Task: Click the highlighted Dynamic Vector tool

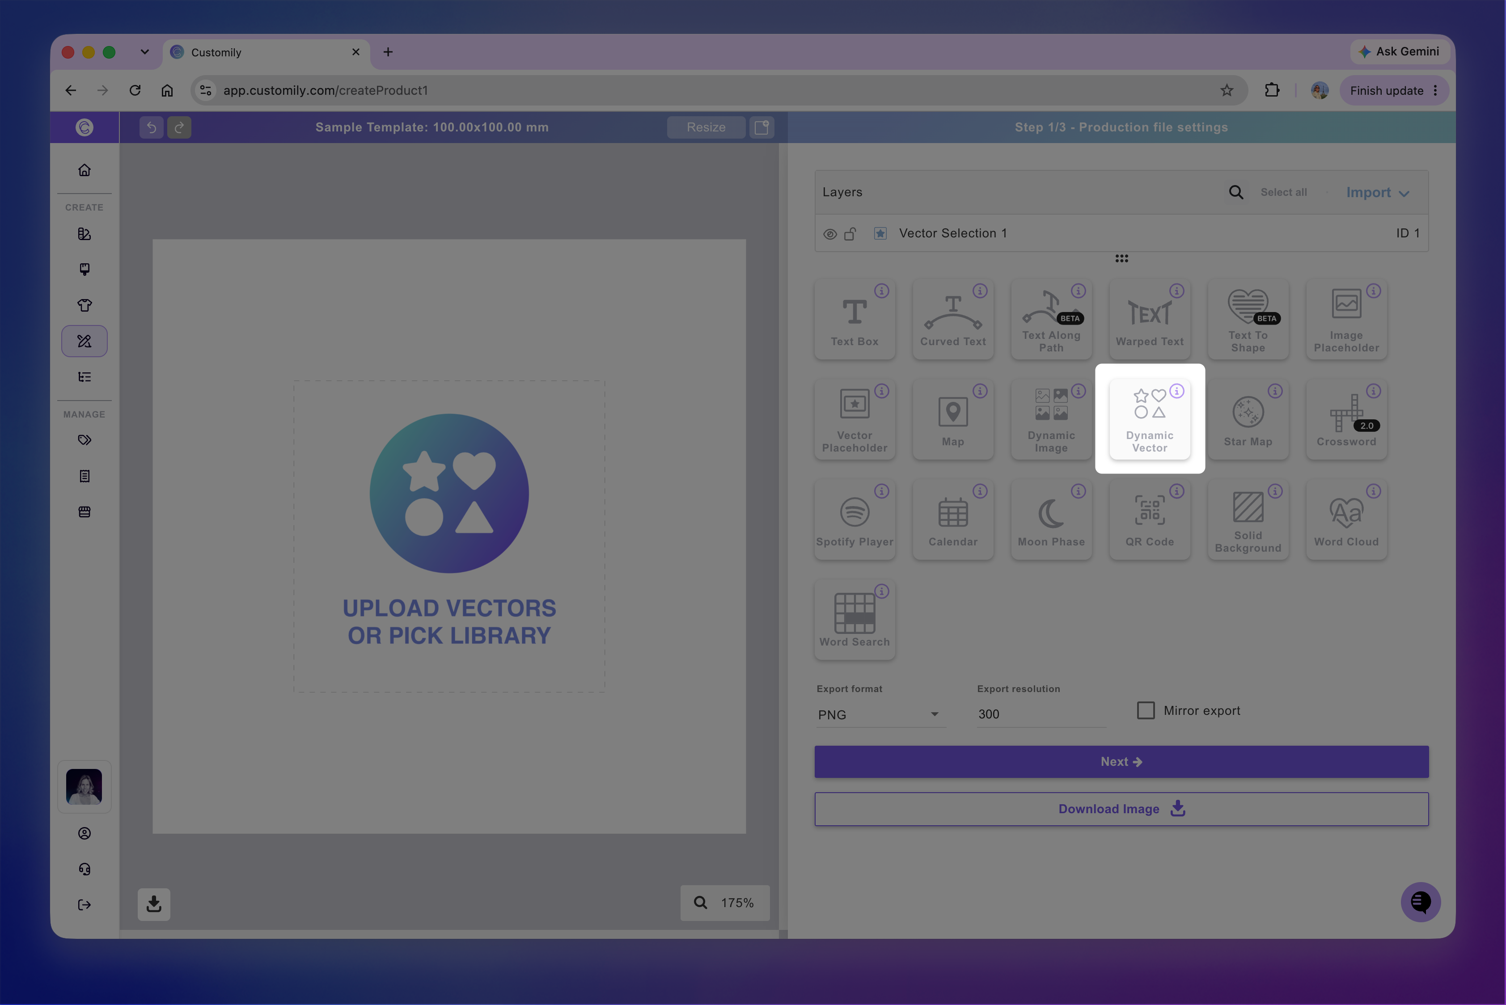Action: pyautogui.click(x=1150, y=419)
